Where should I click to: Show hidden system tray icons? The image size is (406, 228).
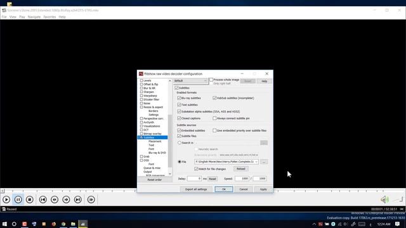click(314, 224)
